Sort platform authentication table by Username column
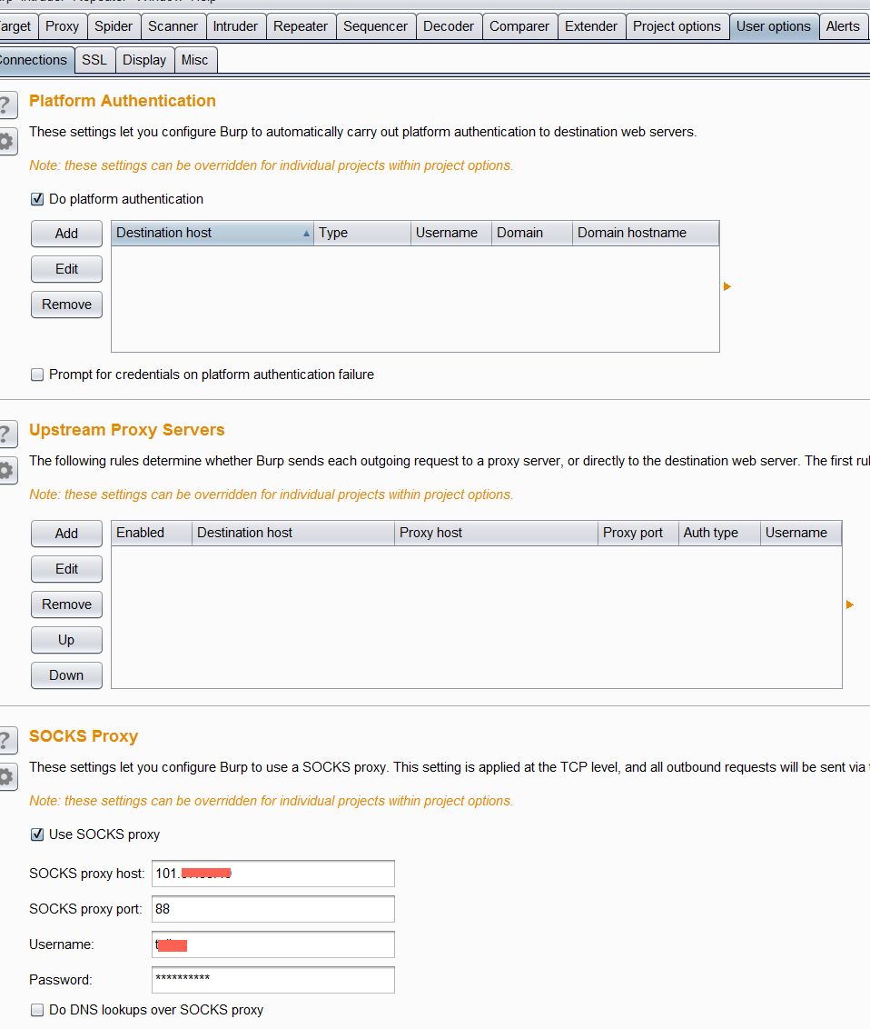 tap(451, 233)
